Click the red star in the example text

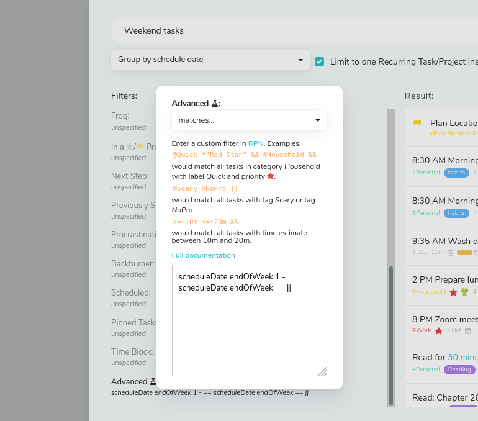(270, 176)
